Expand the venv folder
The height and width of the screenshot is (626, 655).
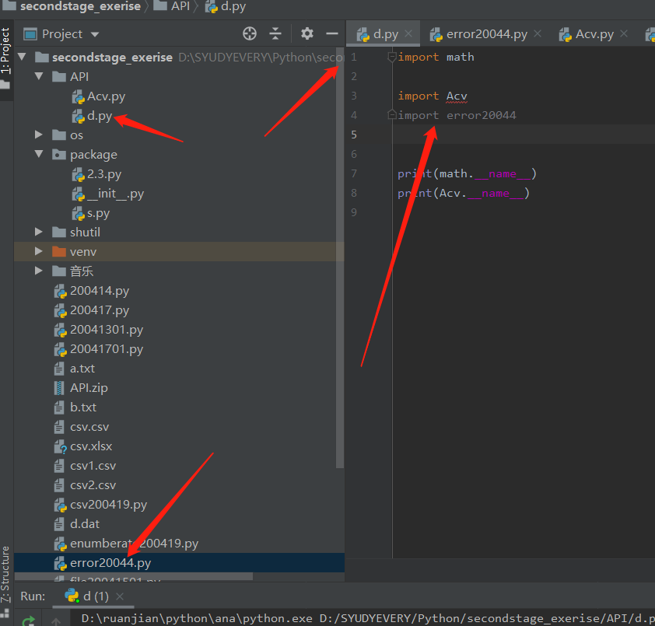[x=39, y=251]
